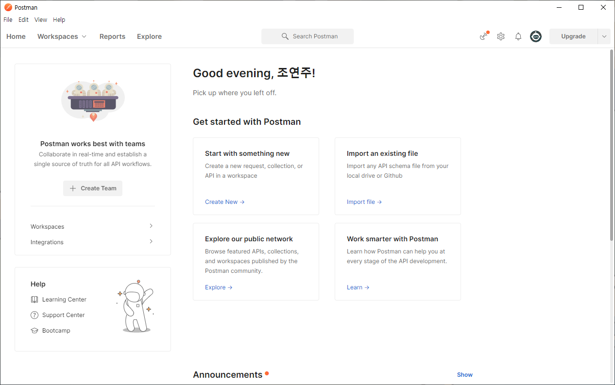Open the Upgrade dropdown arrow
This screenshot has height=385, width=615.
[x=604, y=36]
